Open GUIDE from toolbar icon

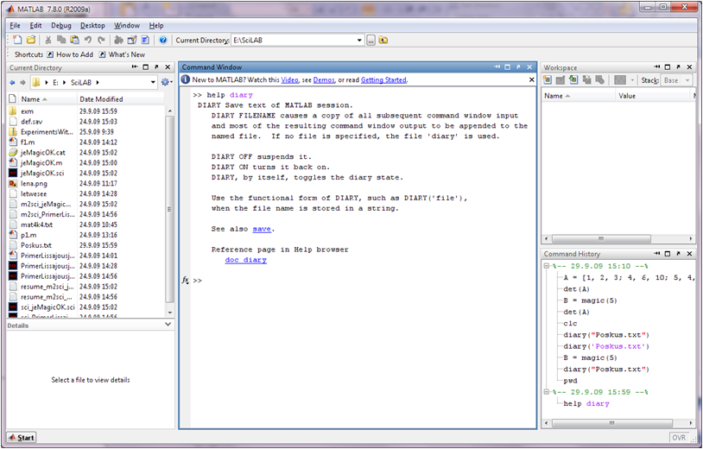click(132, 40)
